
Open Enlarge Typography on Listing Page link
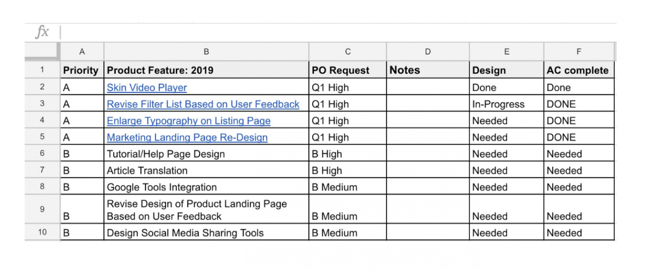pos(189,121)
